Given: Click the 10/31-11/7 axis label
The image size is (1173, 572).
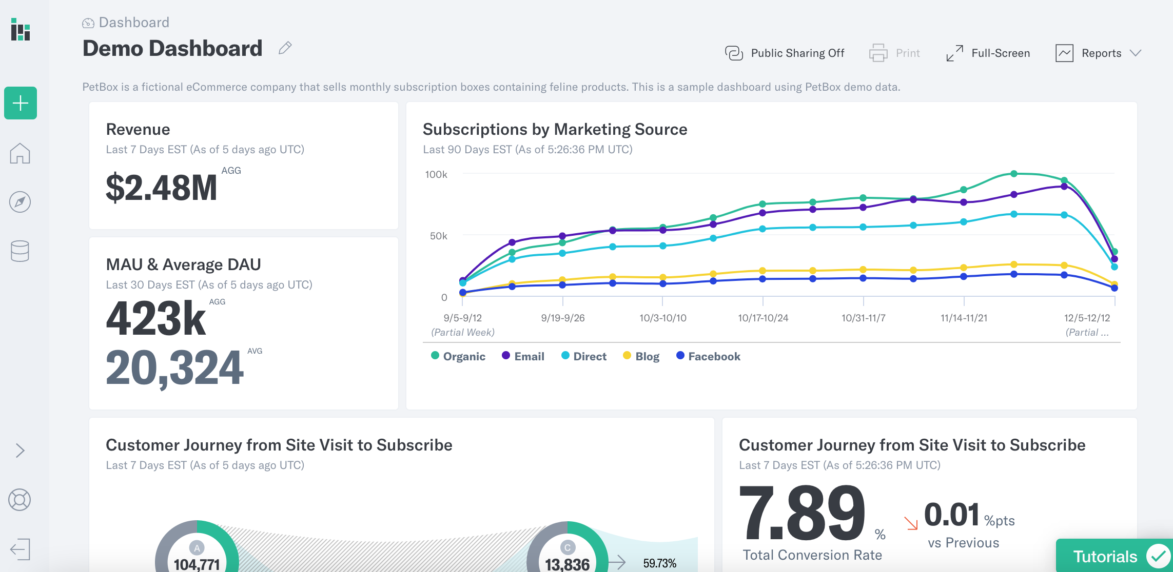Looking at the screenshot, I should tap(864, 318).
